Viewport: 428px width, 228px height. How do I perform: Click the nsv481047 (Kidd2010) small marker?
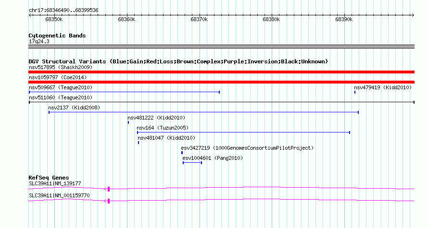[138, 143]
